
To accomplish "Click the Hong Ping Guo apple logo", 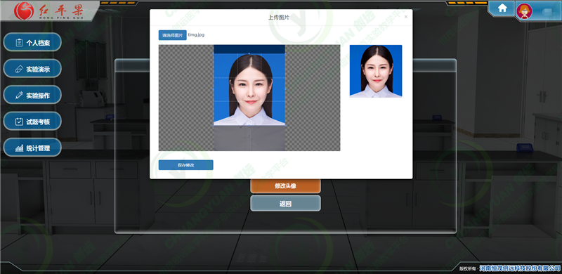I will 24,11.
